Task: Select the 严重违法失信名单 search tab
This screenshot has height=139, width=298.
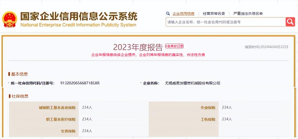Action: [x=248, y=13]
